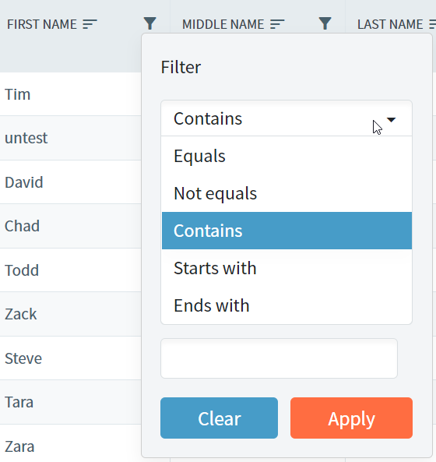Sort by Last Name column icon

tap(432, 24)
